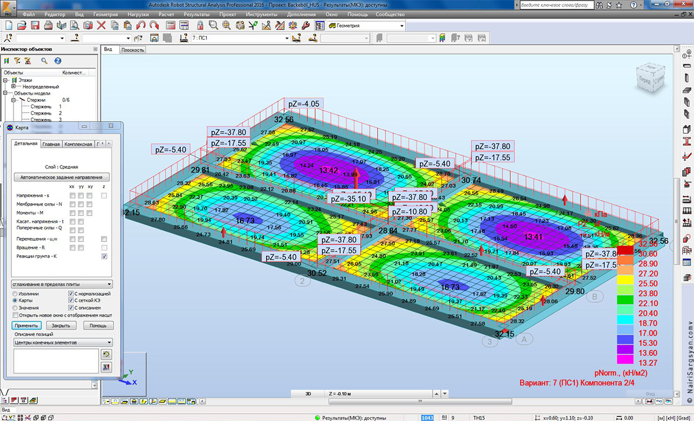Switch to the Комплексная tab in Карта
The image size is (694, 421).
(x=77, y=143)
